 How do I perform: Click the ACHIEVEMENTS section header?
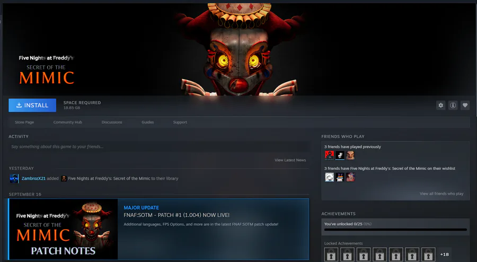[338, 214]
